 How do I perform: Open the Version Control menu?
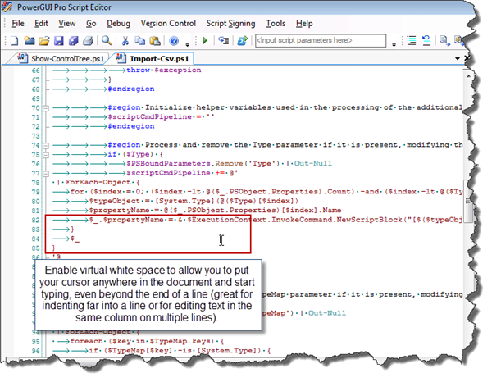168,24
